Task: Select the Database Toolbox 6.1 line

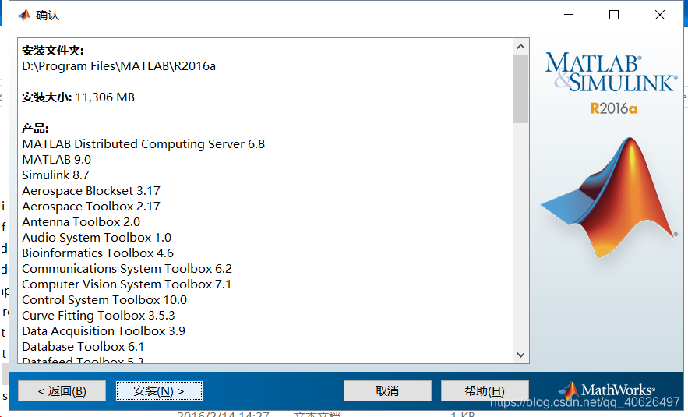Action: click(x=83, y=347)
